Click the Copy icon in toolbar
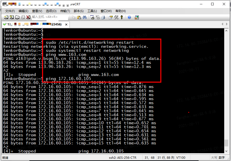Screen dimensions: 231x161 [x=73, y=17]
